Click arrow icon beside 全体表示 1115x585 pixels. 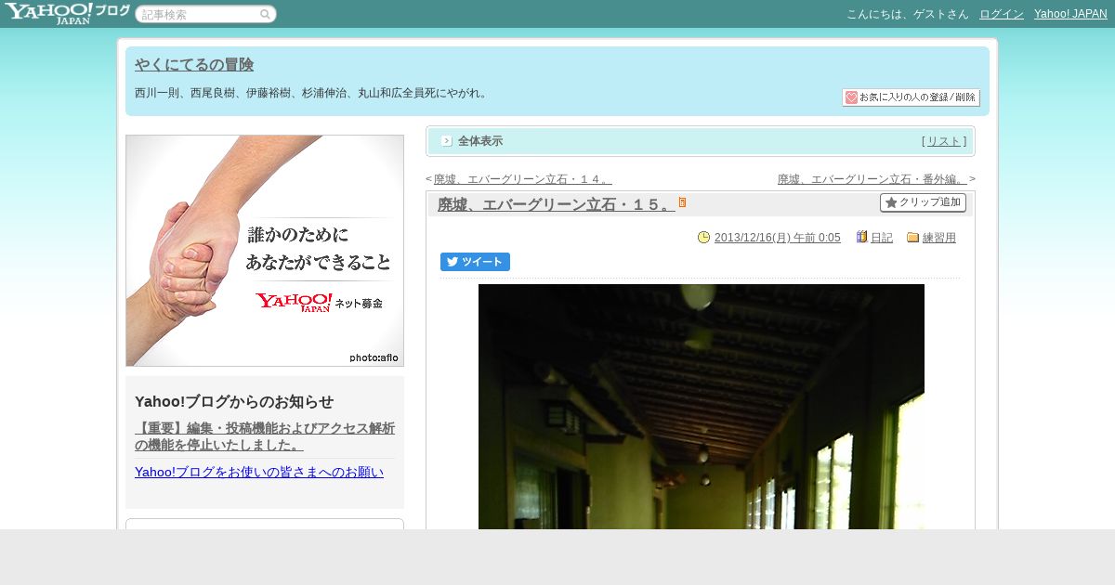click(x=447, y=141)
